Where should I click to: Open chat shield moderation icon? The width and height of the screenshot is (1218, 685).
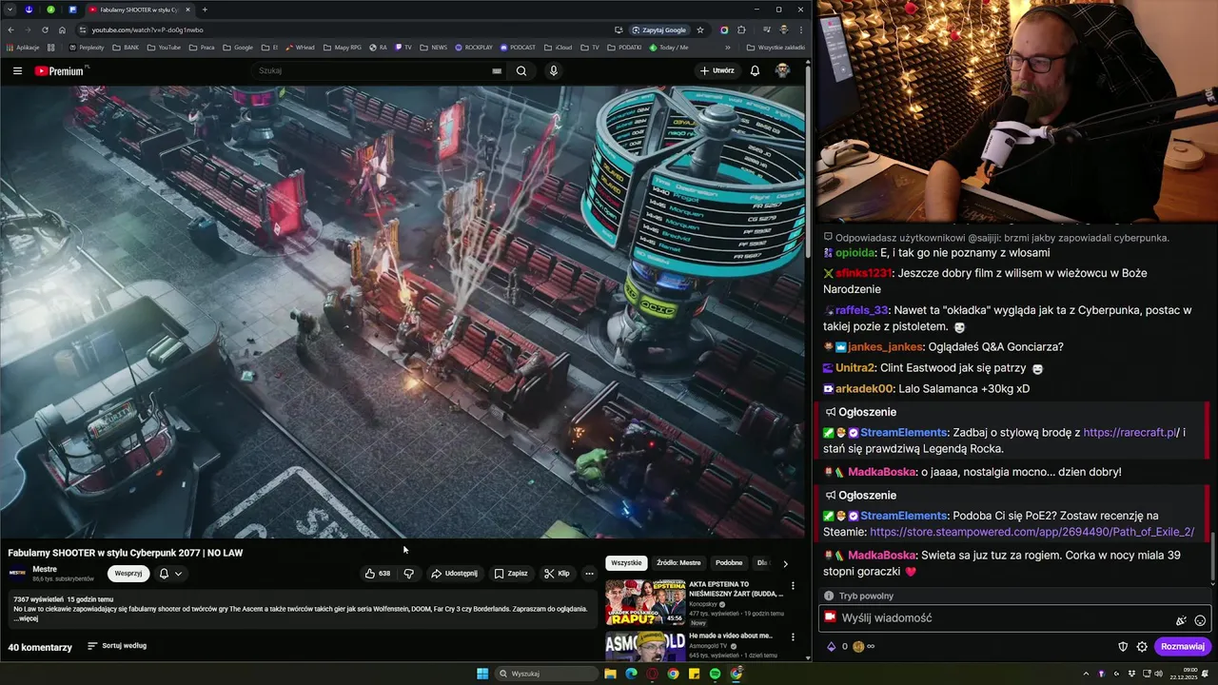coord(1123,647)
